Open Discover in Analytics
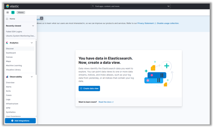This screenshot has height=128, width=214. (x=10, y=48)
